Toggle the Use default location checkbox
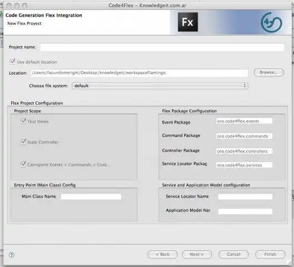 [12, 62]
